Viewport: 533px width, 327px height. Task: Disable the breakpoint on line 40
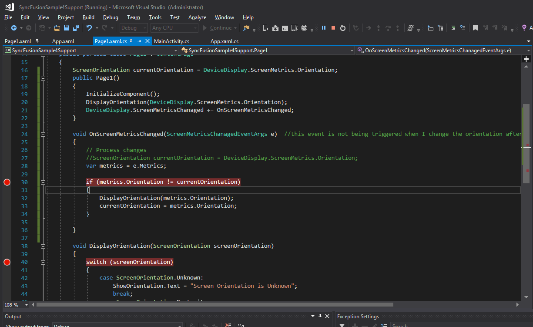pos(7,262)
